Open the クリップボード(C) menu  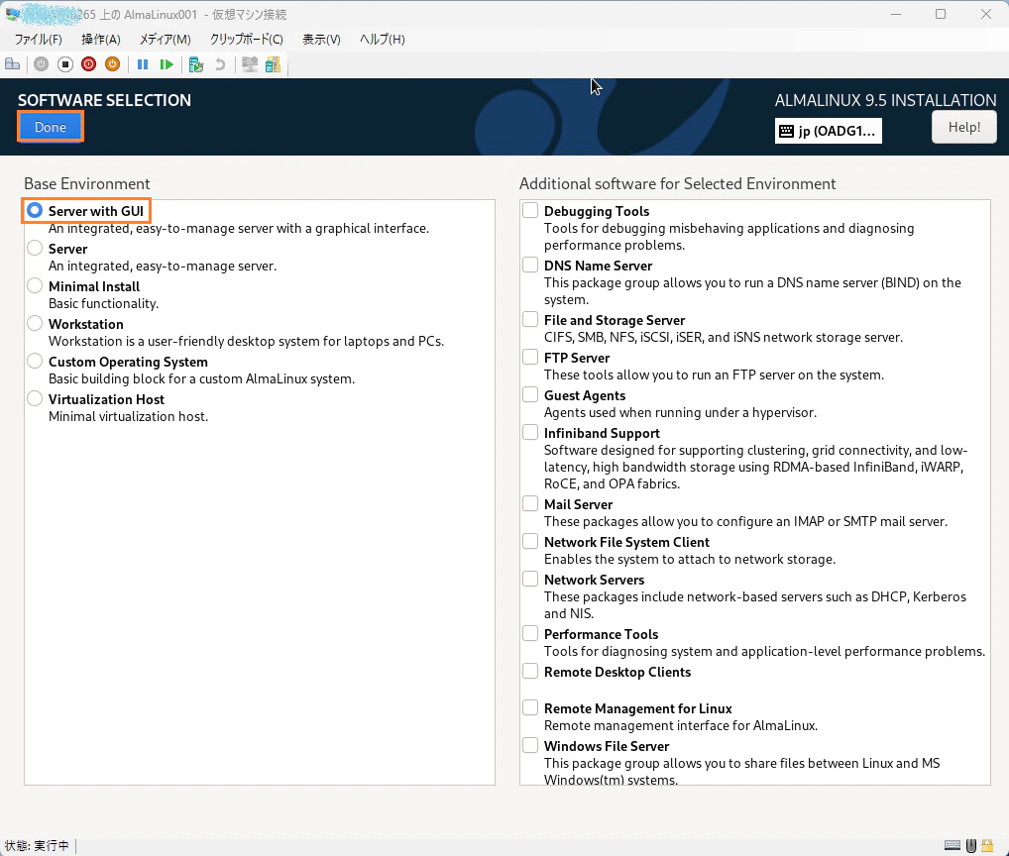point(247,40)
